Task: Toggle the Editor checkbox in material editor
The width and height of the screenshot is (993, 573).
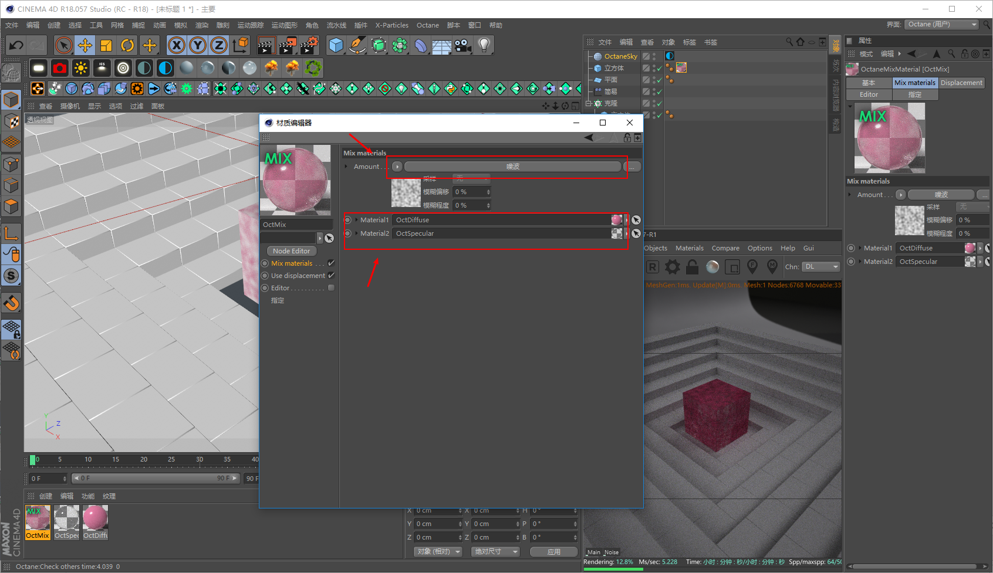Action: 331,288
